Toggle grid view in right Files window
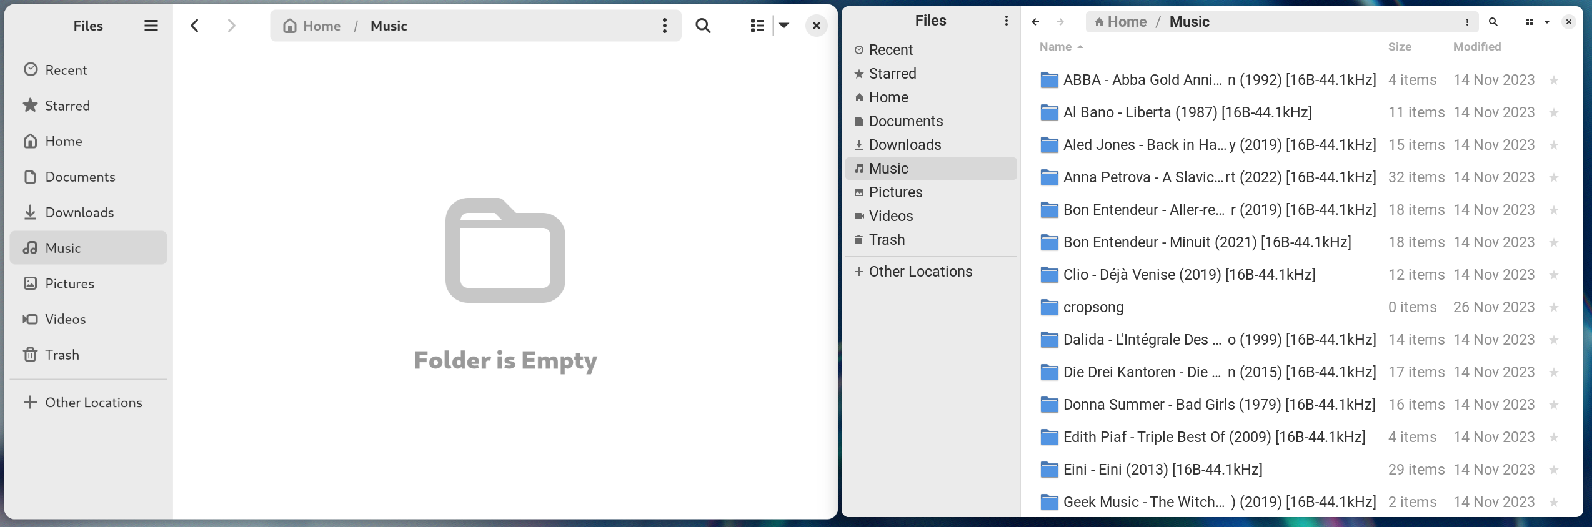1592x527 pixels. coord(1529,22)
